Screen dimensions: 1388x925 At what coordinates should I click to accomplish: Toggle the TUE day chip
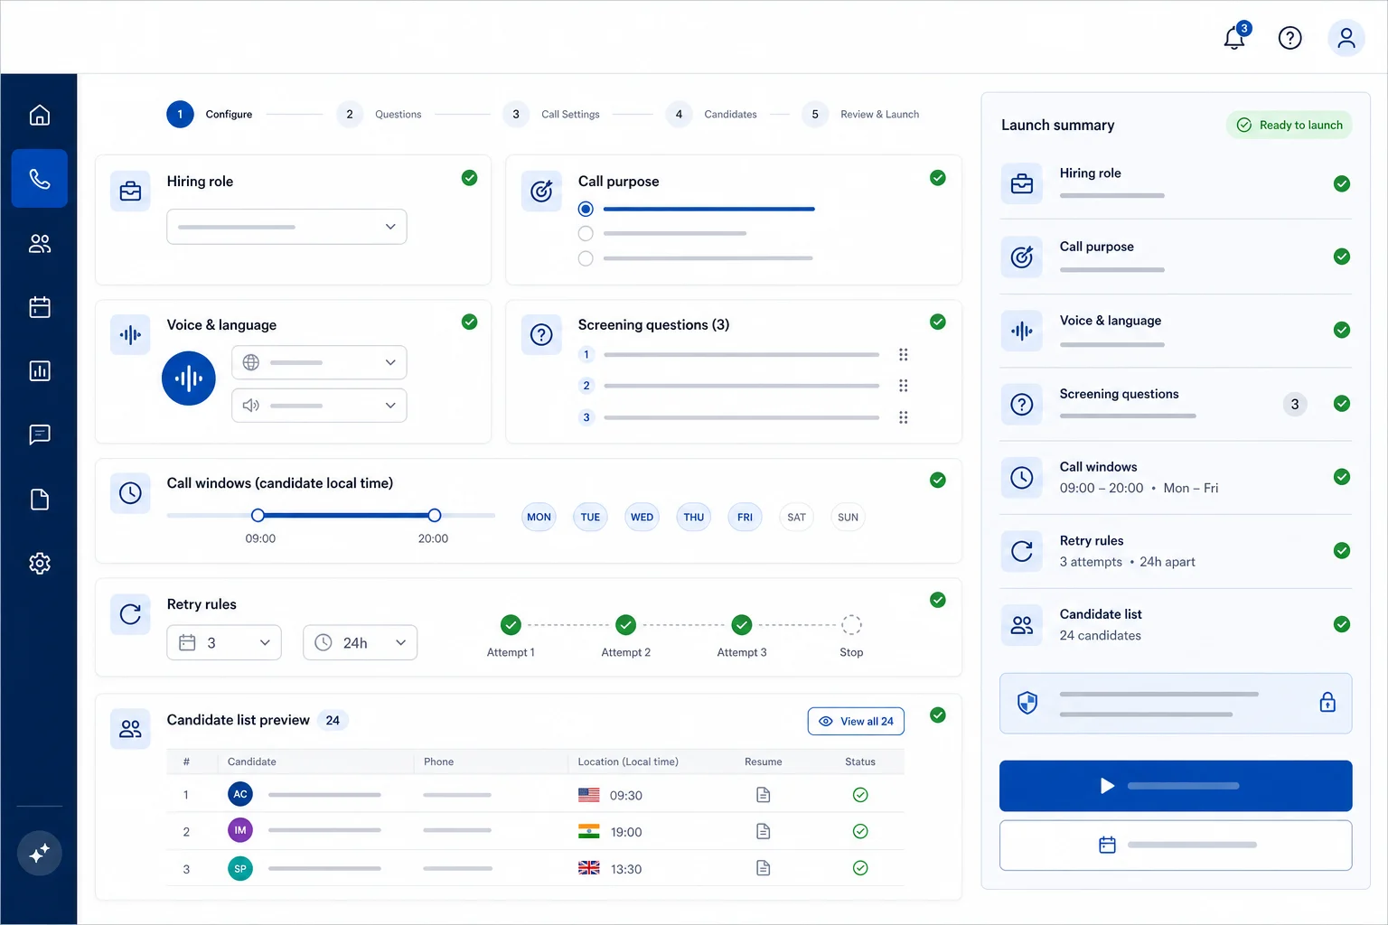(x=590, y=518)
